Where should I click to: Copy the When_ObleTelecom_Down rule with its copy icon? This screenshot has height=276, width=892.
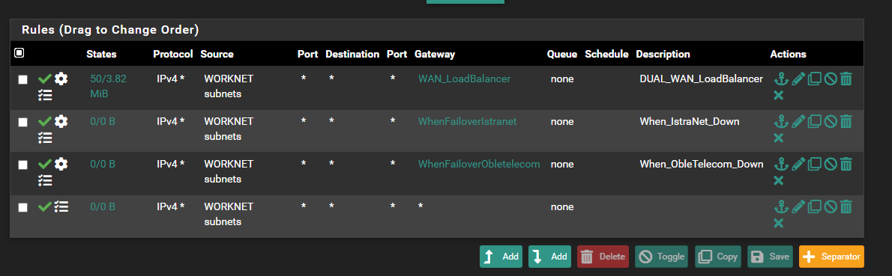coord(814,164)
